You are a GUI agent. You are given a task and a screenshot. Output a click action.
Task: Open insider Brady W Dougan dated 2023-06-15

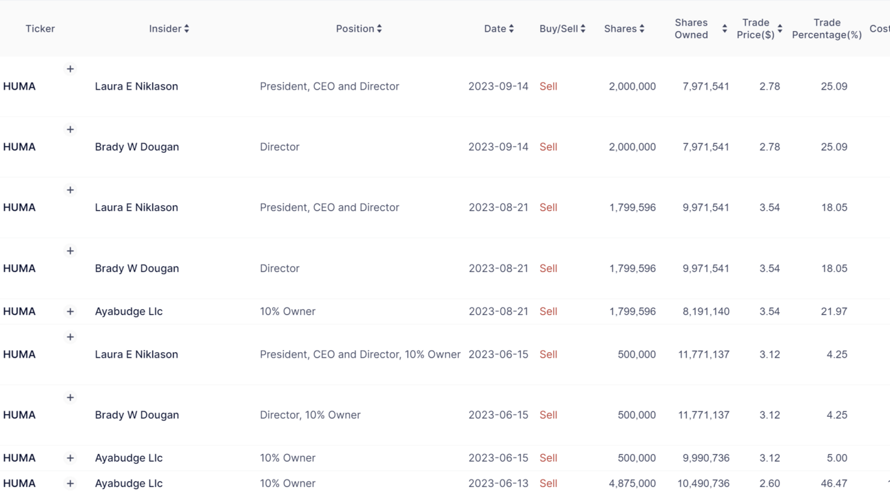[137, 415]
